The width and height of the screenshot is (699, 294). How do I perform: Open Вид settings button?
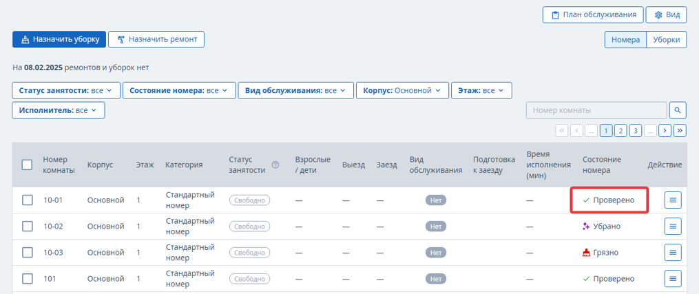667,14
